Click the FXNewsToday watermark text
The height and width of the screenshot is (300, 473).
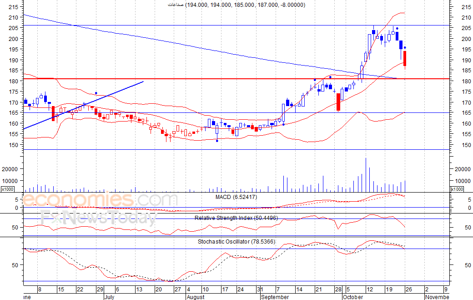[x=98, y=219]
